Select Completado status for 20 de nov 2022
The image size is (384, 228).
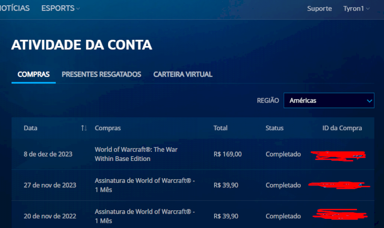(283, 217)
